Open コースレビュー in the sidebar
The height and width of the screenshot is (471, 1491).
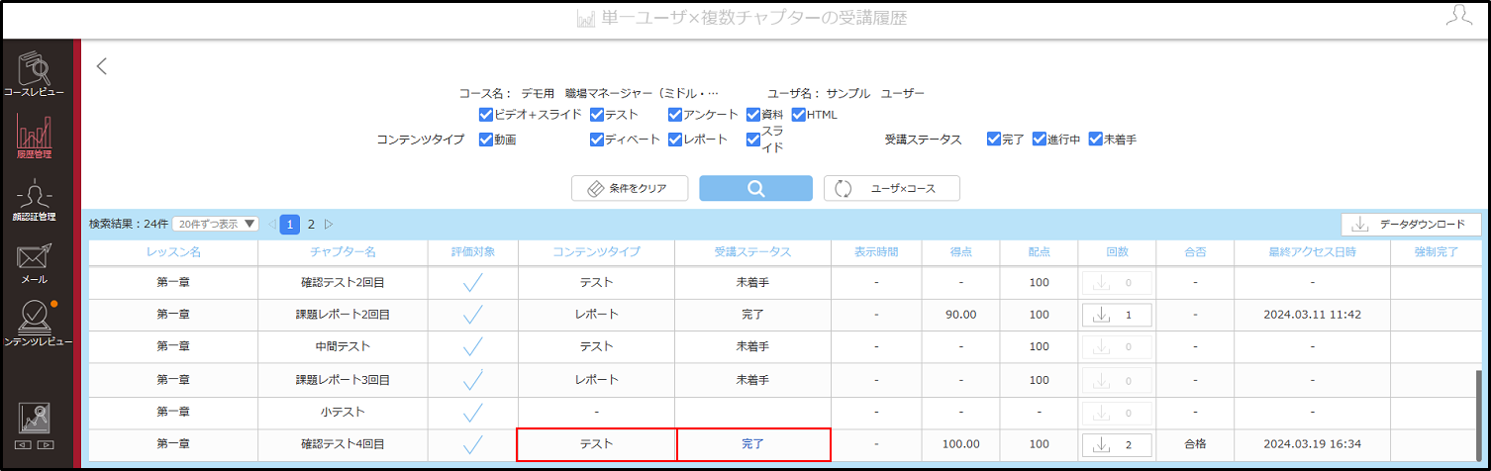click(x=35, y=74)
